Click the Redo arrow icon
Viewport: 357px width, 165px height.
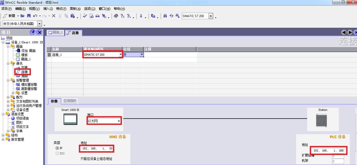click(x=44, y=16)
